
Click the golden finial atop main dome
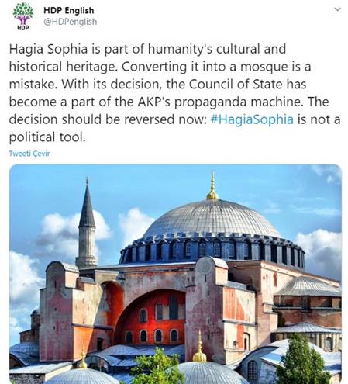[x=212, y=186]
